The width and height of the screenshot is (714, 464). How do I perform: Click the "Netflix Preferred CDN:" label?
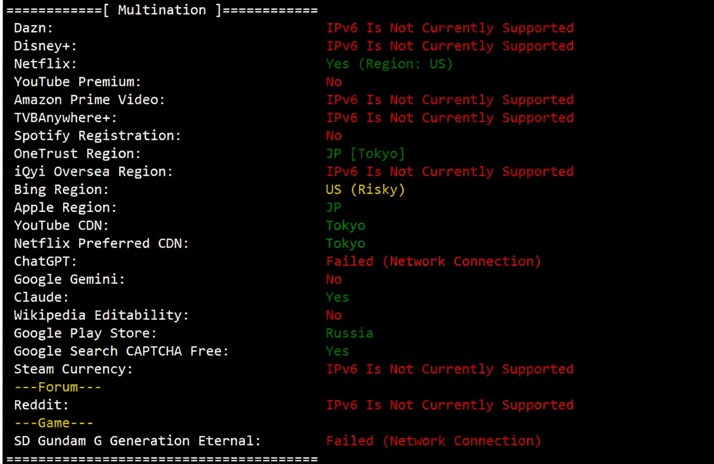[x=102, y=243]
